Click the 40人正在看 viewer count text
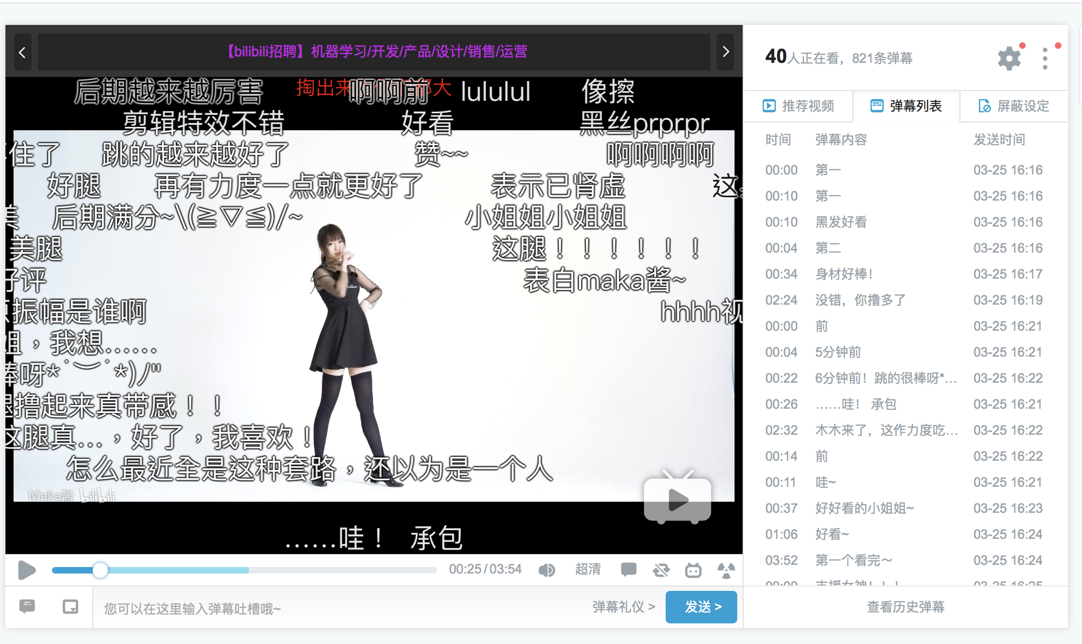The height and width of the screenshot is (644, 1082). [803, 57]
